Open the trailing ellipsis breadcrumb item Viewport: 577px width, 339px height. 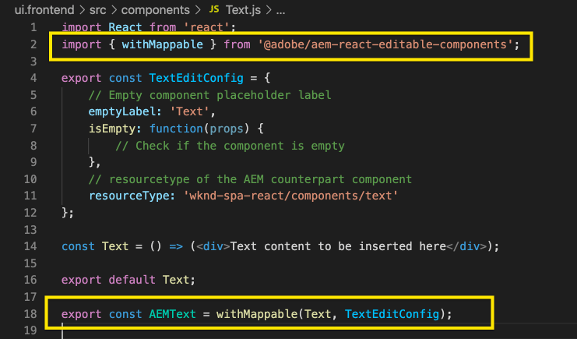(x=281, y=11)
